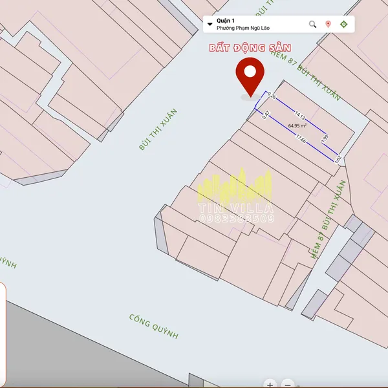This screenshot has width=388, height=388.
Task: Click the Cống Quỳnh street label
Action: point(154,326)
